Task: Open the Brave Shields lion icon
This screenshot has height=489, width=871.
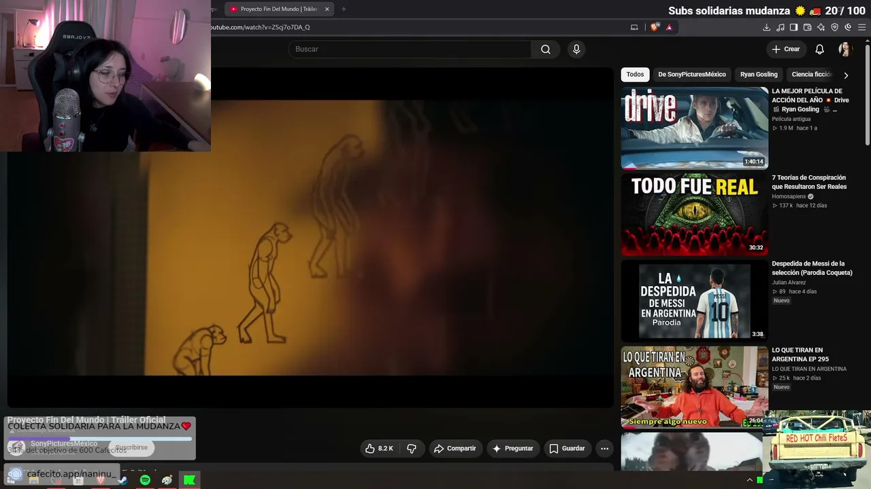Action: pos(655,27)
